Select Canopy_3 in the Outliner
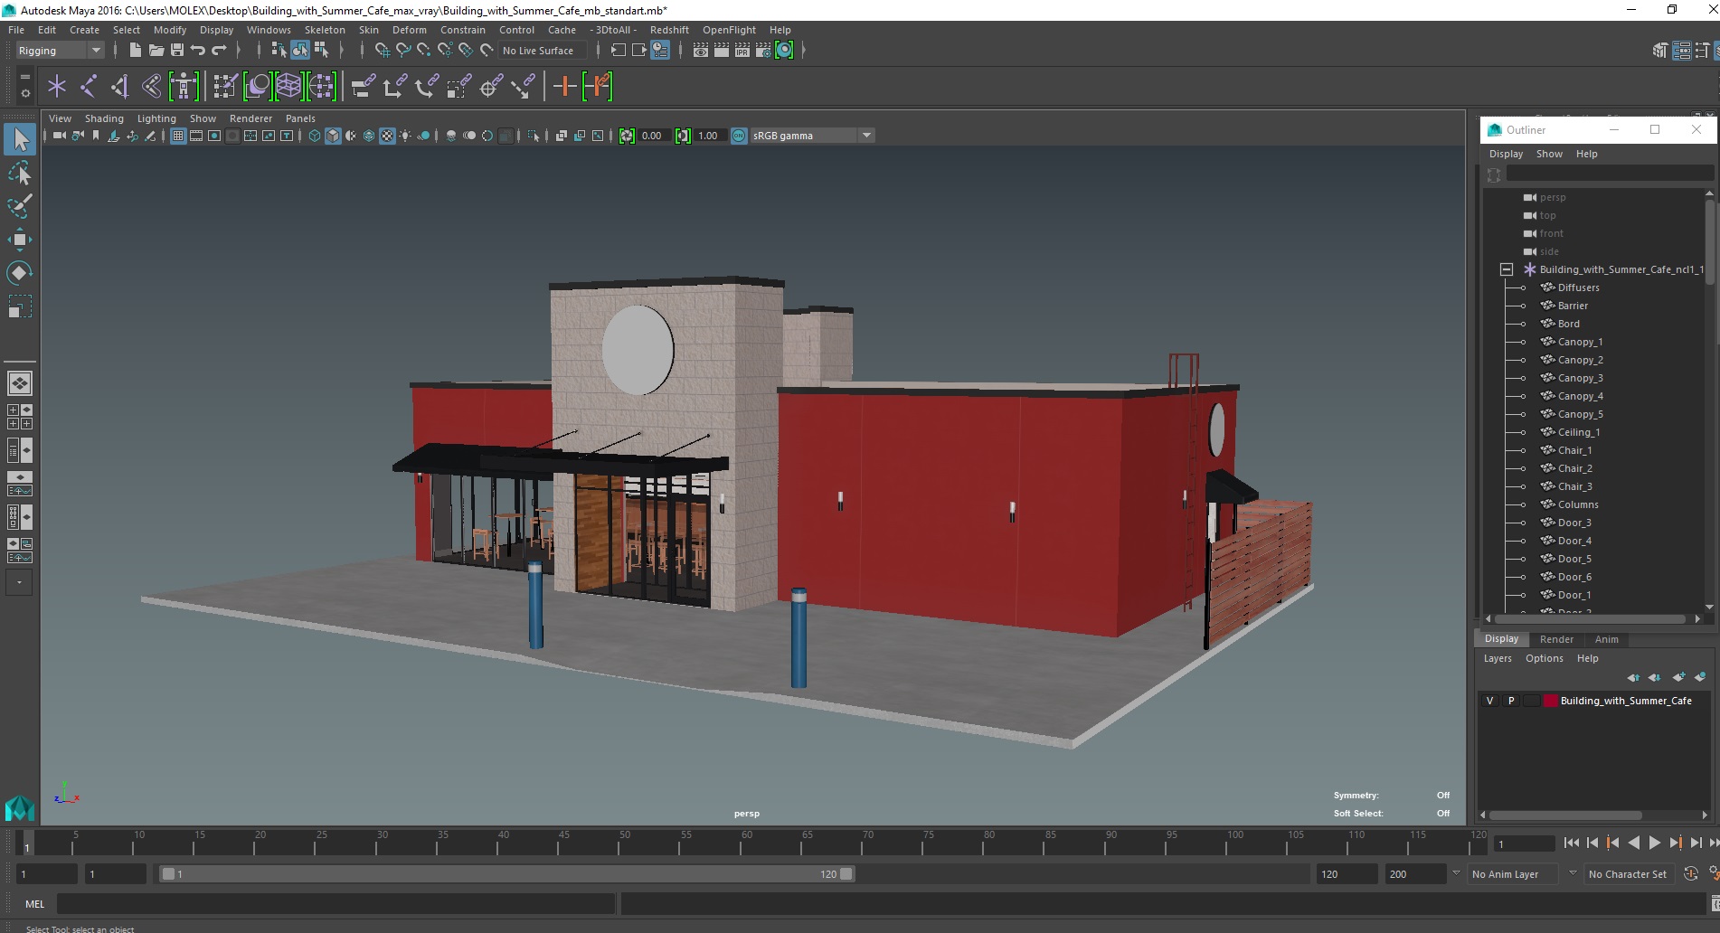The width and height of the screenshot is (1720, 933). pyautogui.click(x=1580, y=378)
